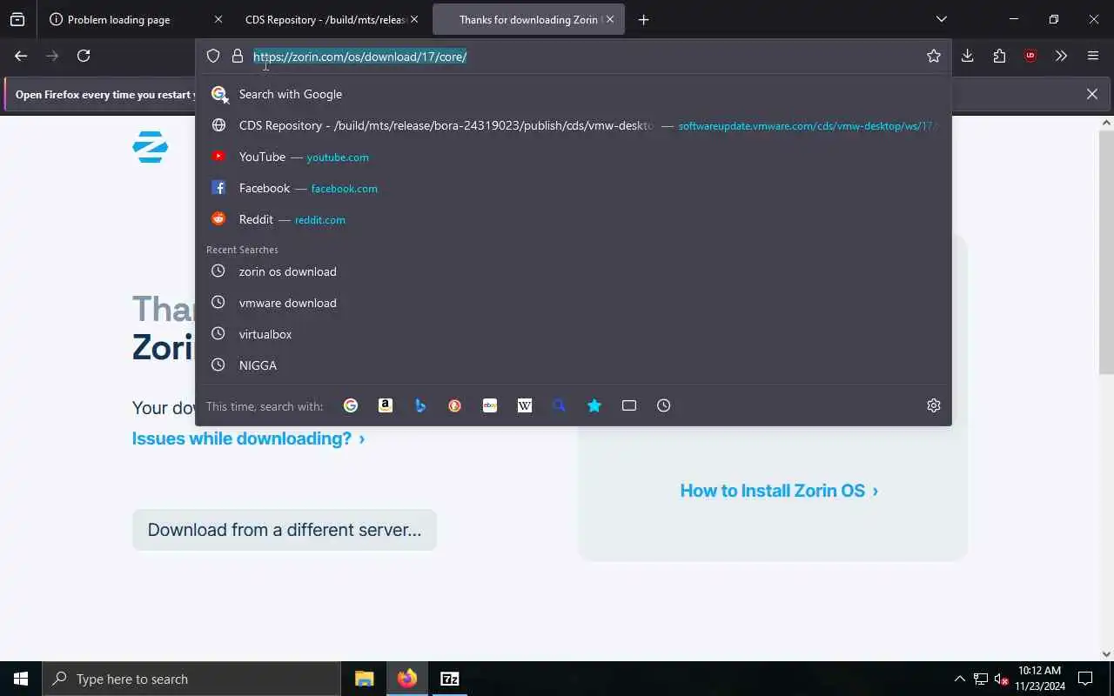
Task: Search this time with Wikipedia icon
Action: [x=525, y=405]
